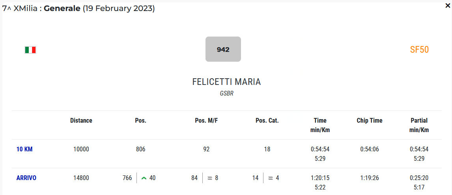Click the GSBR team name

pyautogui.click(x=226, y=94)
